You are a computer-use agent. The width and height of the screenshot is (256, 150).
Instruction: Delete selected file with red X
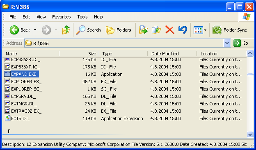(x=169, y=30)
